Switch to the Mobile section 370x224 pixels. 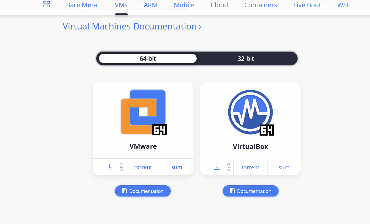184,5
